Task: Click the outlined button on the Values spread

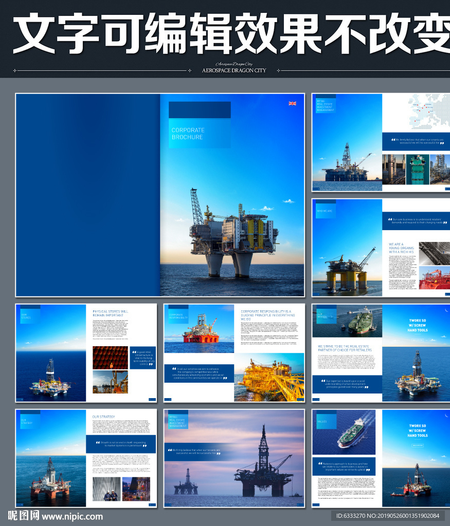Action: pyautogui.click(x=417, y=445)
